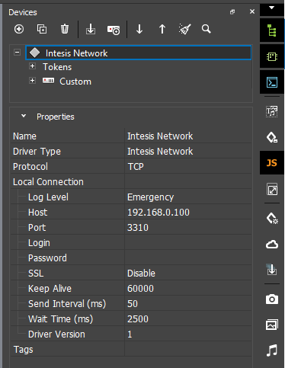Click Driver Version value 1
Screen dimensions: 285x368
(x=188, y=334)
